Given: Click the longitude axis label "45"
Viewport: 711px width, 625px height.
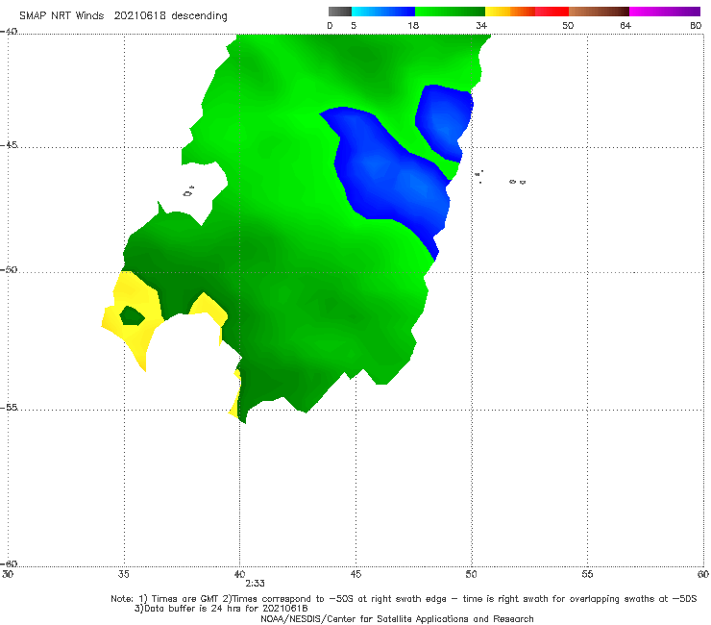Looking at the screenshot, I should point(355,574).
